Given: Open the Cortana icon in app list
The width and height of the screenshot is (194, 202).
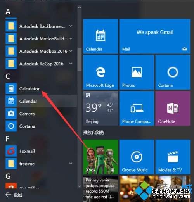Looking at the screenshot, I should (11, 126).
